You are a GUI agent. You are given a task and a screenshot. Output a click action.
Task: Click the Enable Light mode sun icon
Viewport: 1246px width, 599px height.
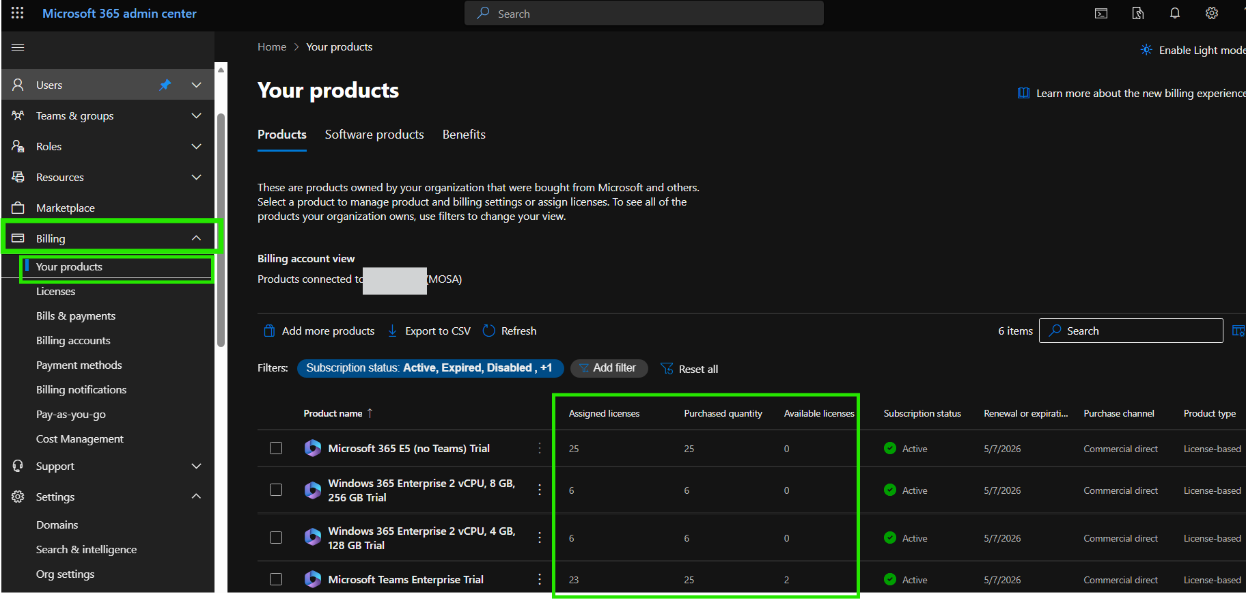[x=1146, y=50]
